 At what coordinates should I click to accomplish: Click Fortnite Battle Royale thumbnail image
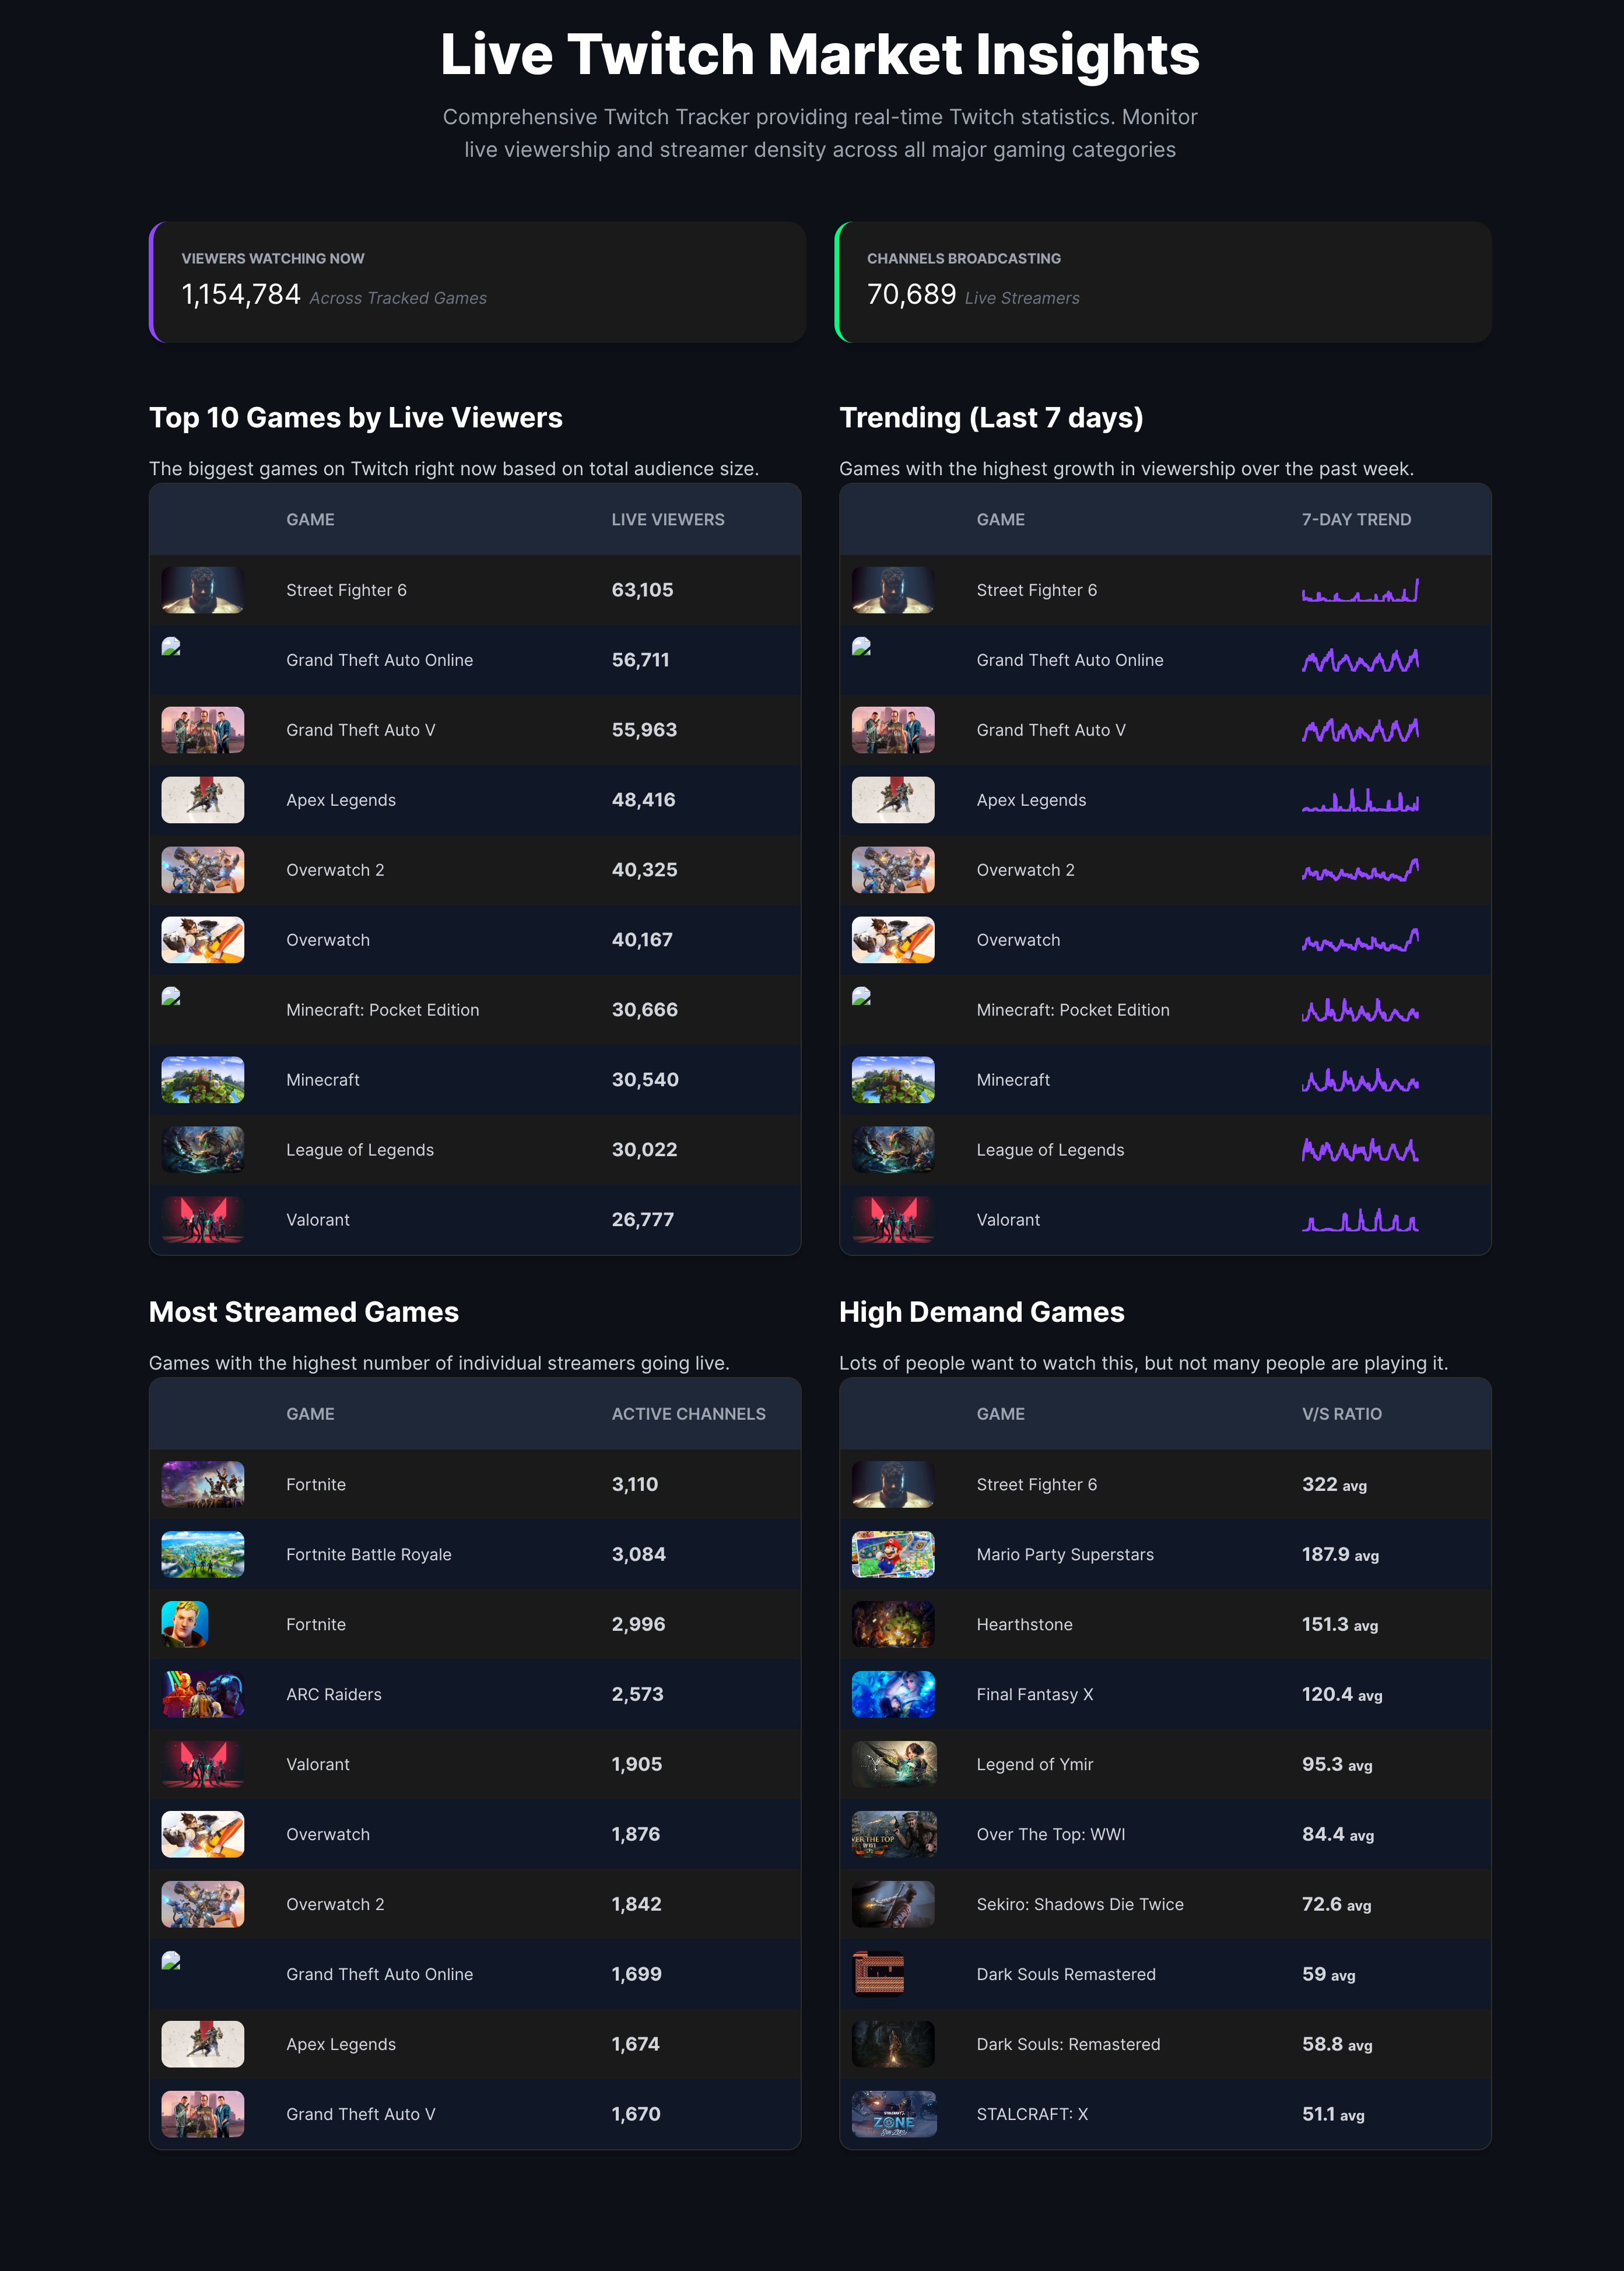point(202,1554)
